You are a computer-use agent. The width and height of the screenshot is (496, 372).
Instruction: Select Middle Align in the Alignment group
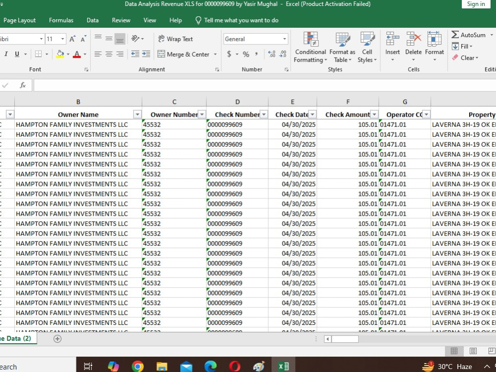(109, 39)
